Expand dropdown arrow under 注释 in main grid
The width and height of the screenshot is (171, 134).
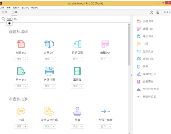[26, 126]
